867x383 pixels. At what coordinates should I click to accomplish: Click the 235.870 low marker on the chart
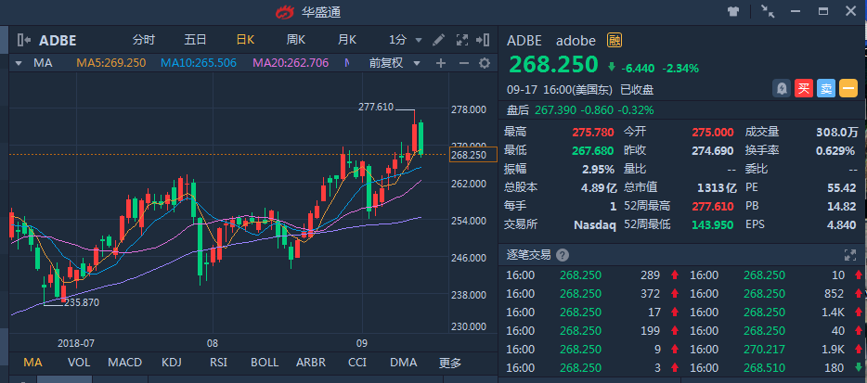click(82, 302)
